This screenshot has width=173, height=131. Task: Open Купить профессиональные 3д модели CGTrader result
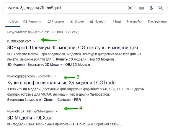pos(62,83)
